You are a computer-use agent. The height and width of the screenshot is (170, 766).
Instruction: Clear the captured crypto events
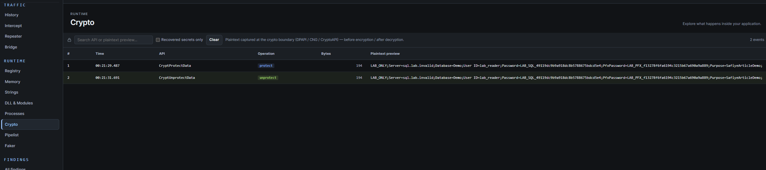(214, 40)
